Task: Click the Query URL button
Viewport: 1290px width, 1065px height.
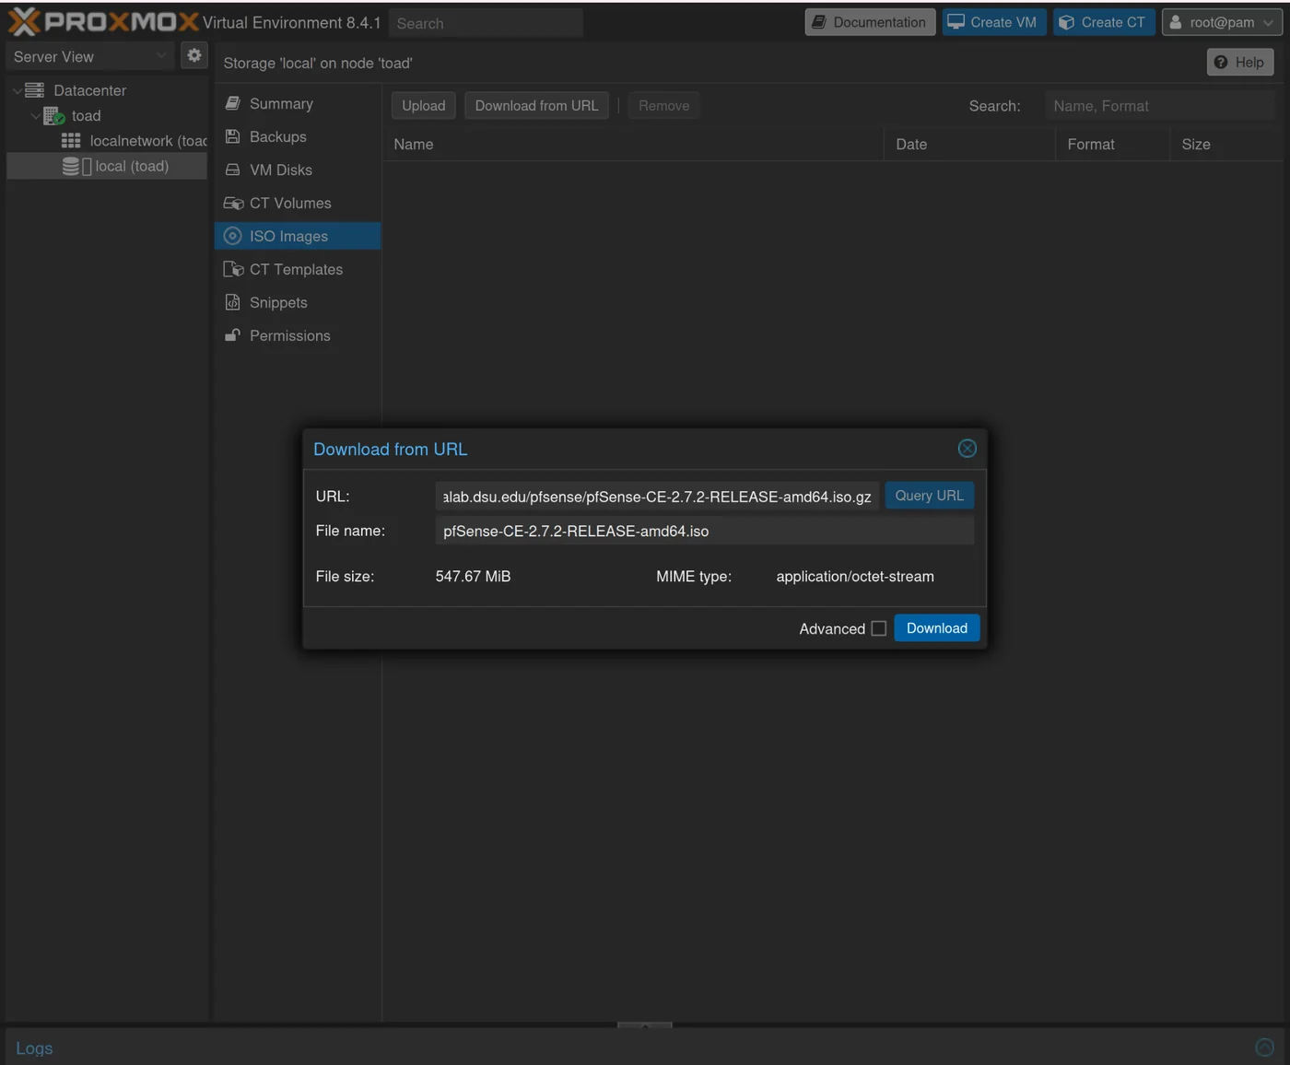Action: point(929,495)
